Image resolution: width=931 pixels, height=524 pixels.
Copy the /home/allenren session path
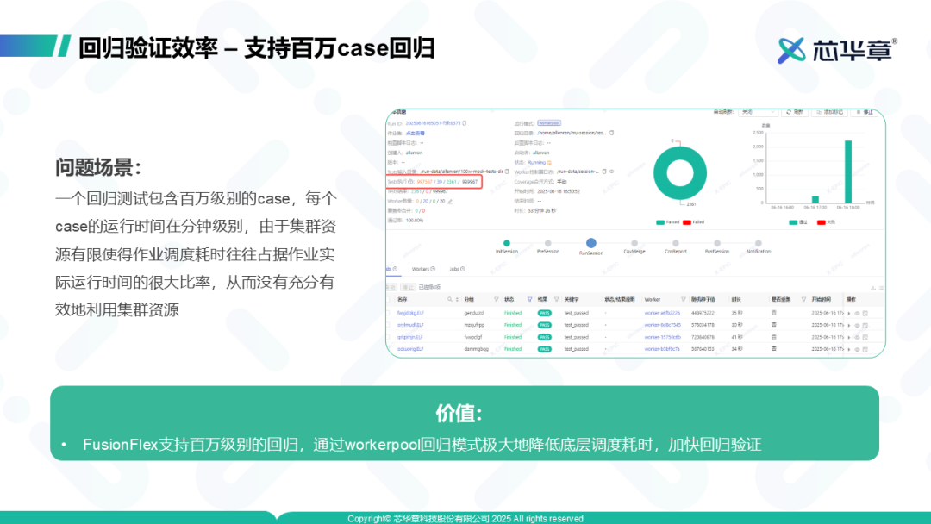[611, 133]
